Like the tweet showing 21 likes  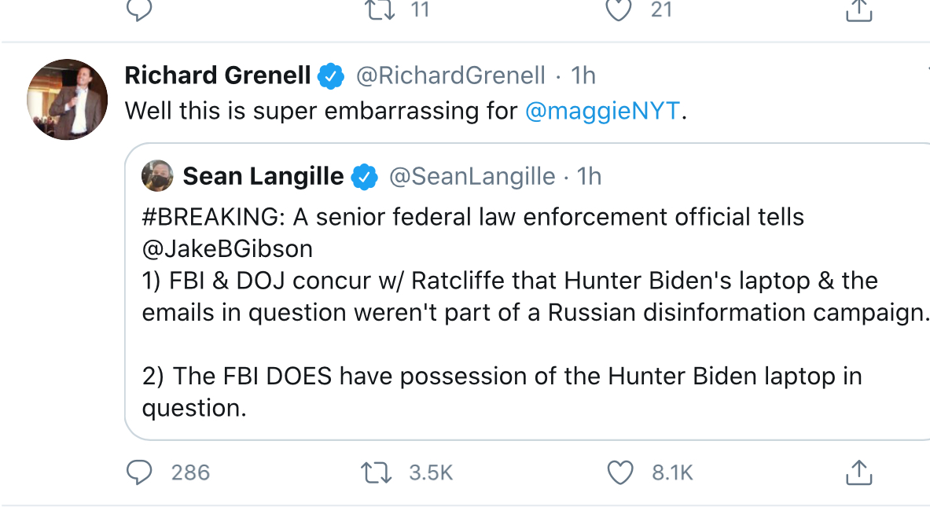pos(619,9)
